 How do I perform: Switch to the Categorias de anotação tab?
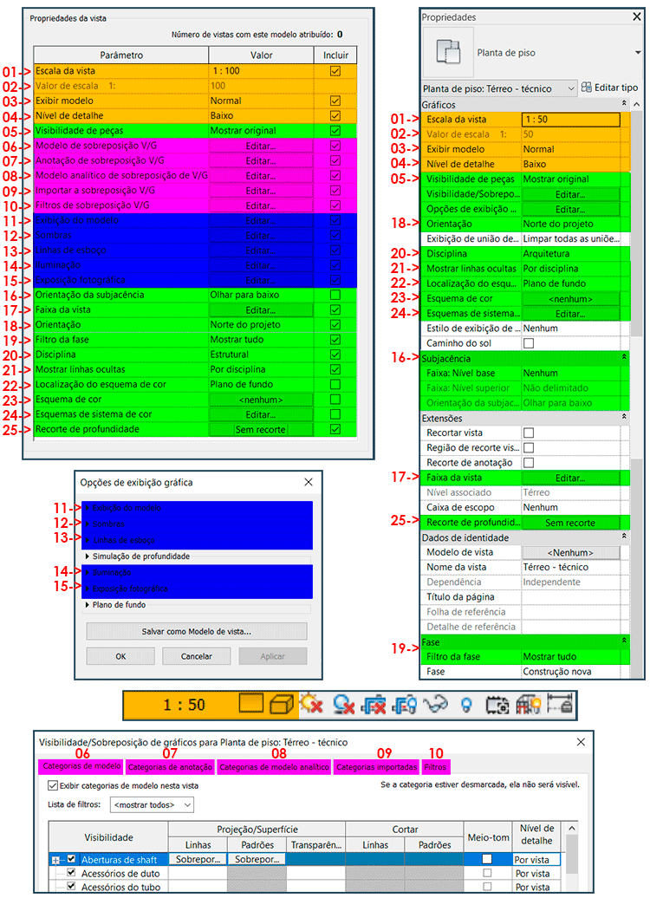tap(170, 766)
